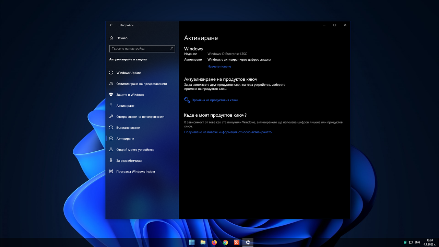
Task: Click the Windows Insider cat icon
Action: [x=111, y=172]
